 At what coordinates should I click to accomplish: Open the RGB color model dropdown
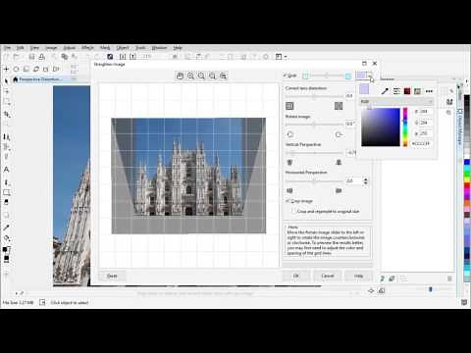tap(396, 102)
